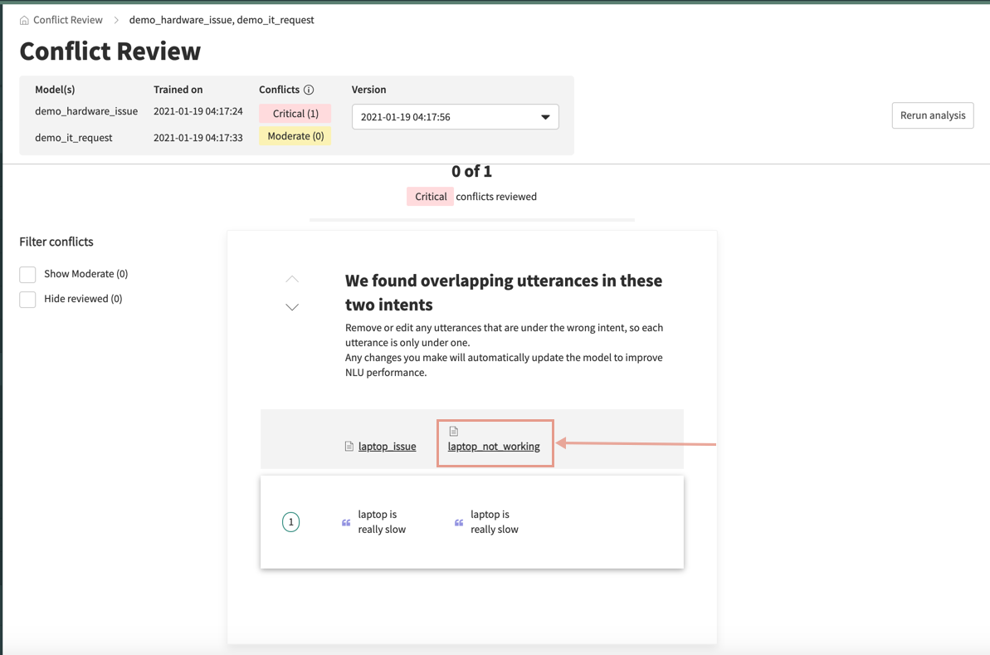Click the Critical label under 0 of 1
The height and width of the screenshot is (655, 990).
430,197
